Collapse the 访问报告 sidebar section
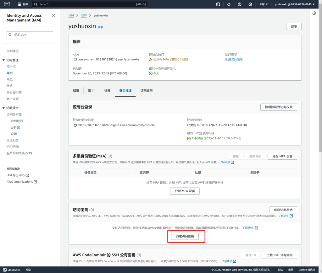Screen dimensions: 322x273 click(x=3, y=108)
